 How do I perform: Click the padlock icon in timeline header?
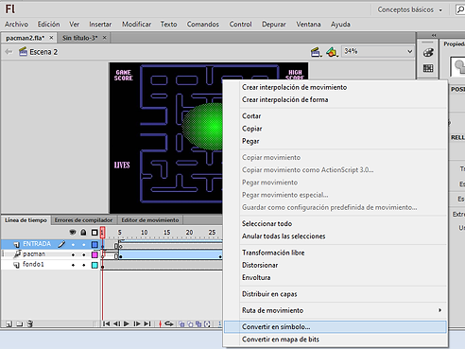coord(83,233)
